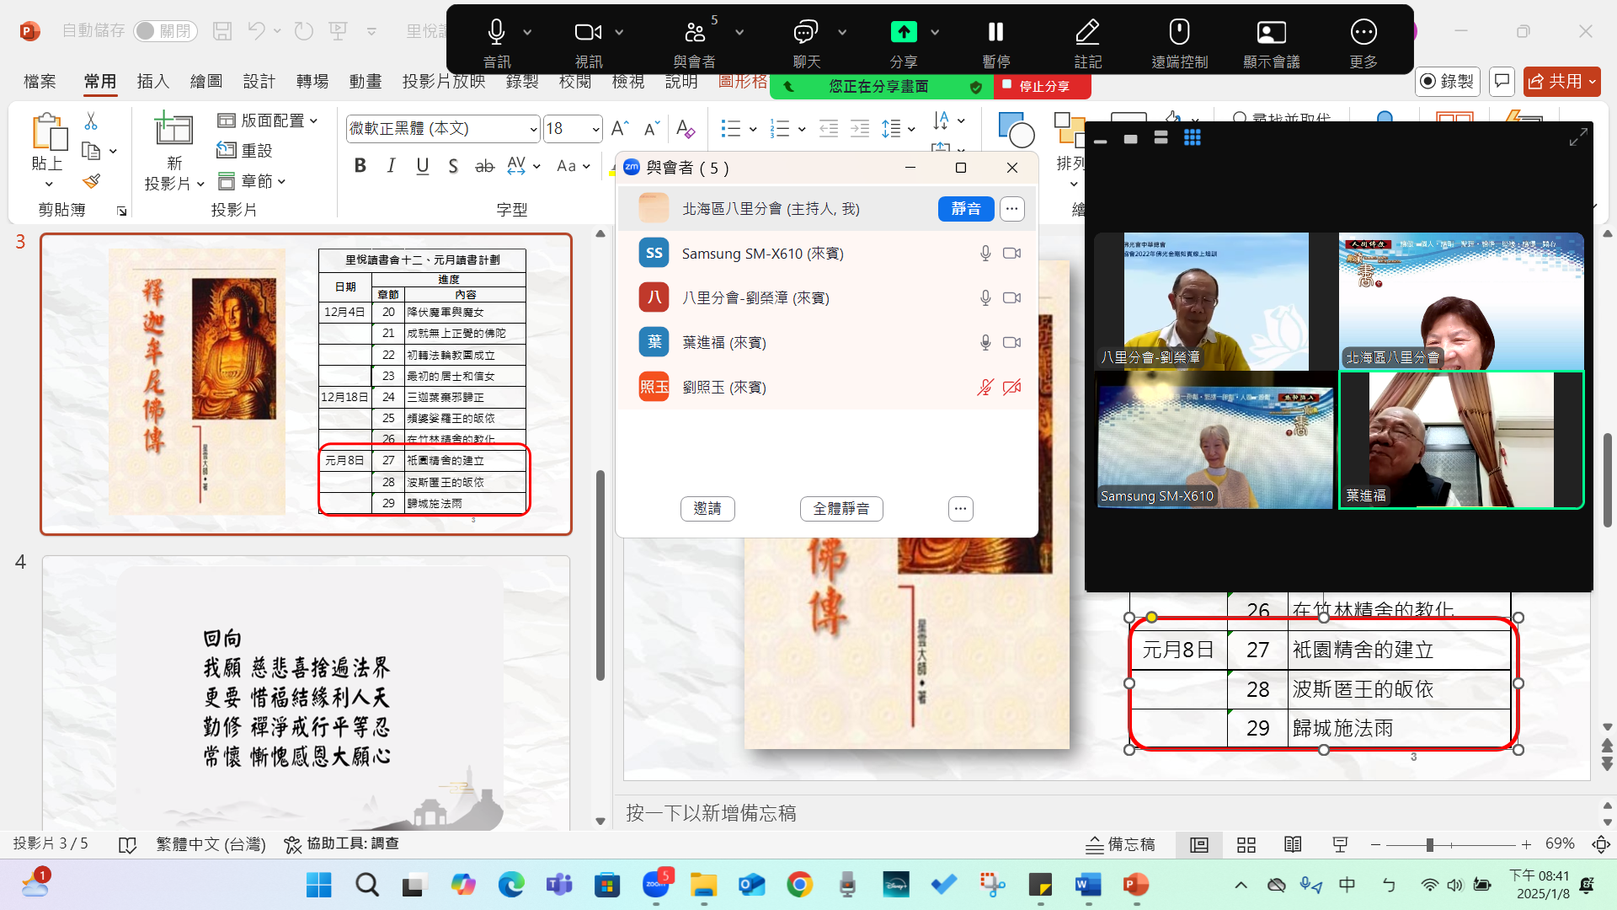Expand Zoom audio options arrow
Image resolution: width=1617 pixels, height=910 pixels.
(527, 33)
